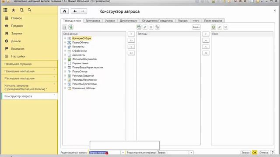Screen dimensions: 280x157
Task: Open Продажи section in sidebar
Action: click(x=17, y=26)
